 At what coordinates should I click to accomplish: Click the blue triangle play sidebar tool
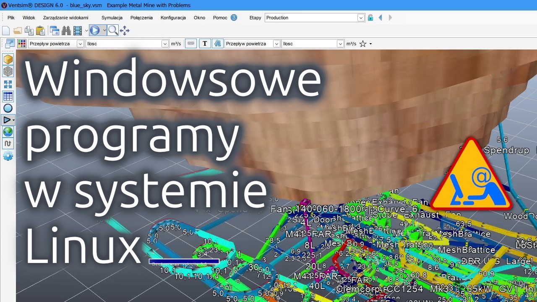pyautogui.click(x=6, y=120)
